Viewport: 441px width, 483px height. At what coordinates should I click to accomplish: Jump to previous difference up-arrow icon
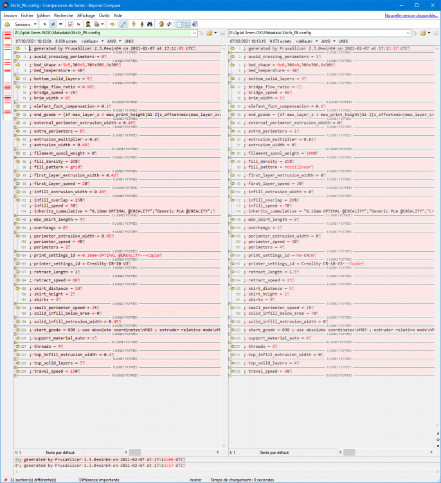142,24
